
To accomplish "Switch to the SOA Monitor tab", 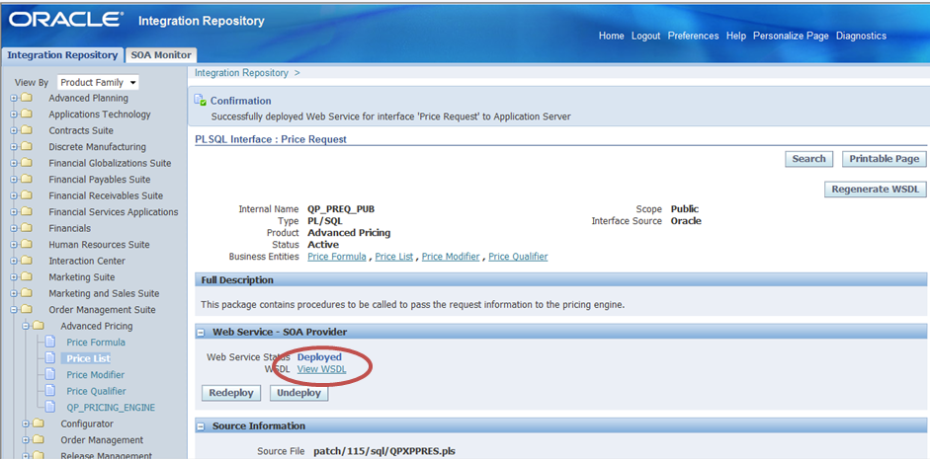I will [161, 55].
